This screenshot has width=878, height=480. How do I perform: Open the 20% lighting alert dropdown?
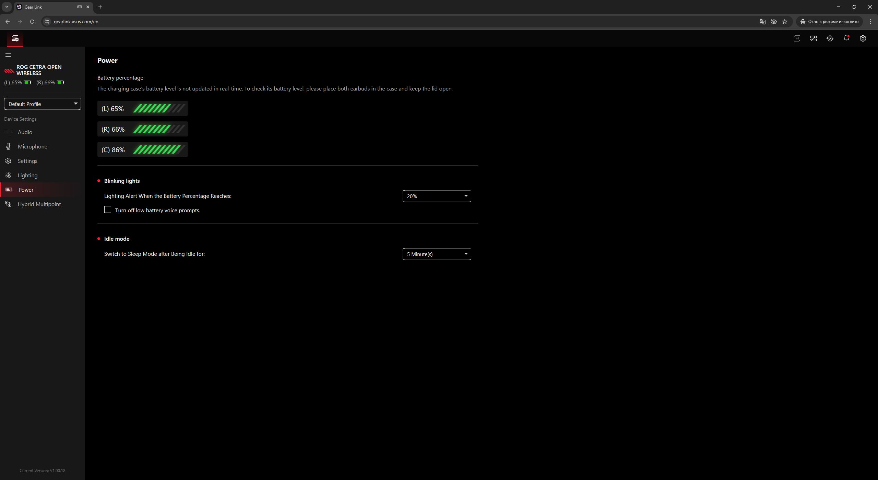coord(437,196)
